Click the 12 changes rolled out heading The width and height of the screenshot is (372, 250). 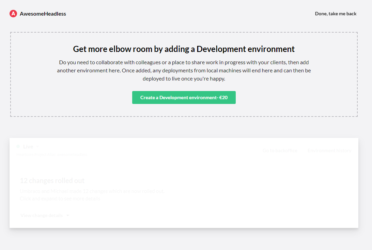point(52,181)
